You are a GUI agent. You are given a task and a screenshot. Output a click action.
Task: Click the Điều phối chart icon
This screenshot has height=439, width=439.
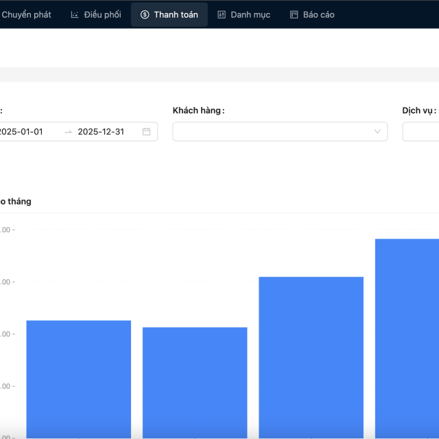coord(75,14)
